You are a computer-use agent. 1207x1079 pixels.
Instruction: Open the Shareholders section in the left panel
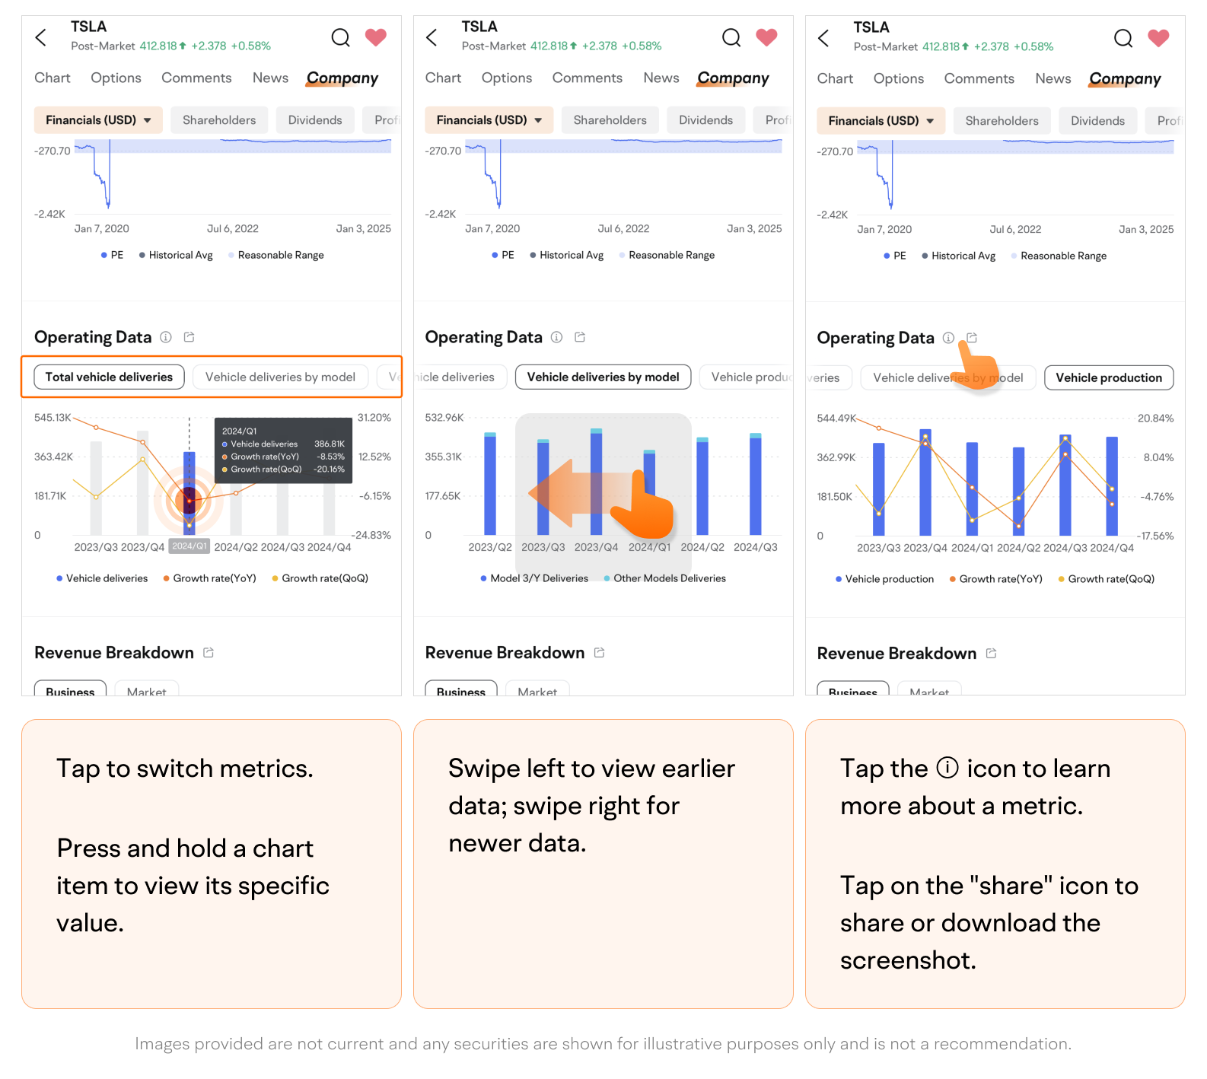(x=219, y=120)
